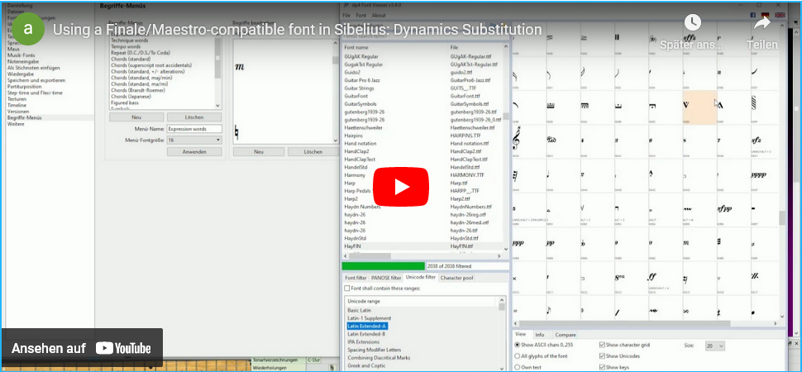Click the Anwenden button
This screenshot has width=802, height=372.
point(194,152)
